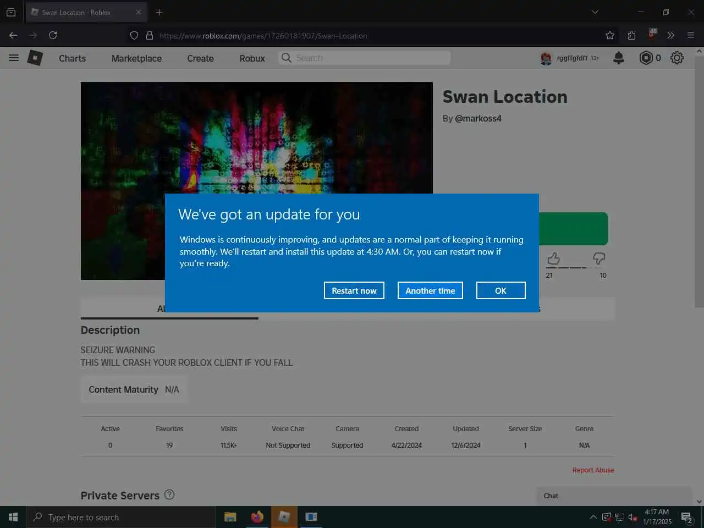Viewport: 704px width, 528px height.
Task: Open the Windows Start menu
Action: (13, 517)
